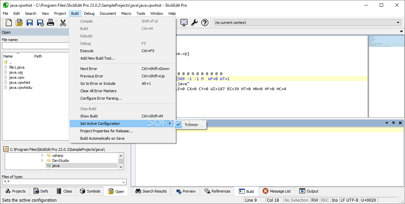Toggle the RW read-write status indicator
Image resolution: width=405 pixels, height=204 pixels.
[x=314, y=200]
